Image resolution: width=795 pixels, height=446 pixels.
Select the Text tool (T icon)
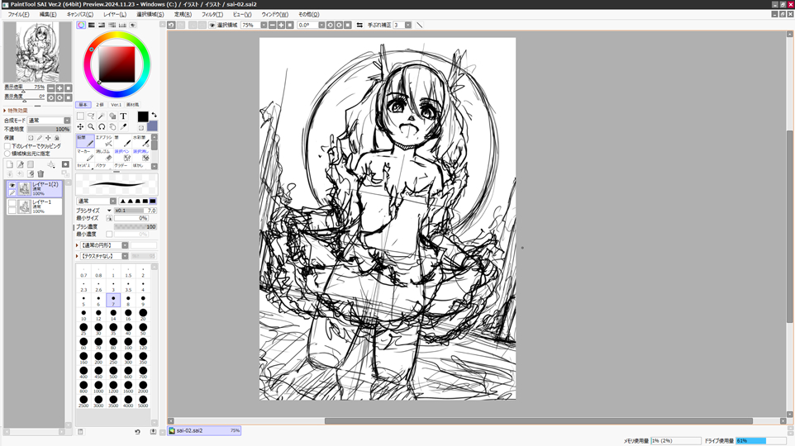tap(123, 116)
